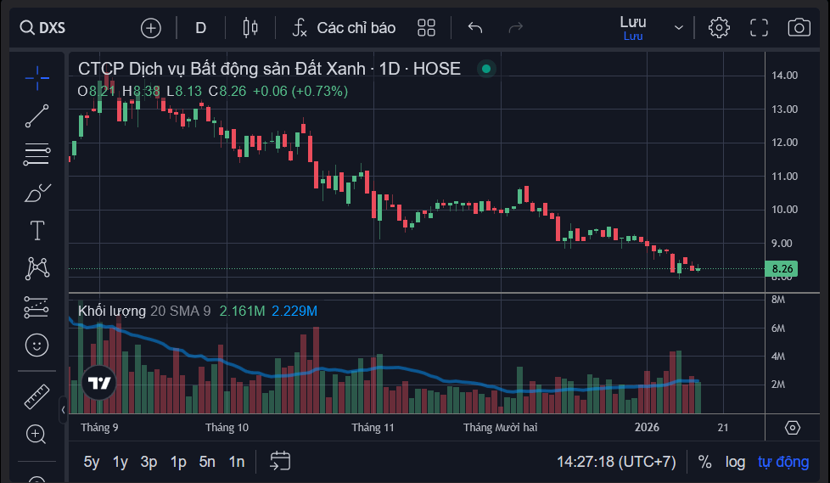Image resolution: width=830 pixels, height=483 pixels.
Task: Open candlestick chart style menu
Action: (x=250, y=27)
